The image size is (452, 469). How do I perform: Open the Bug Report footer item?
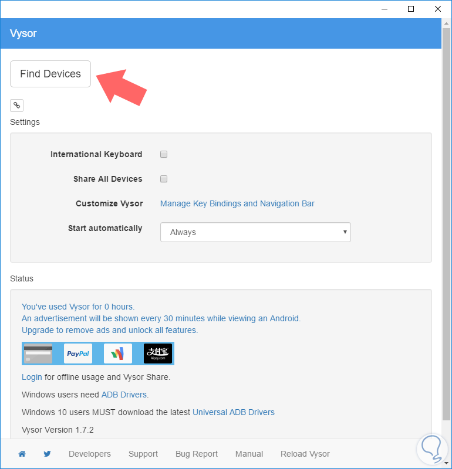tap(197, 454)
